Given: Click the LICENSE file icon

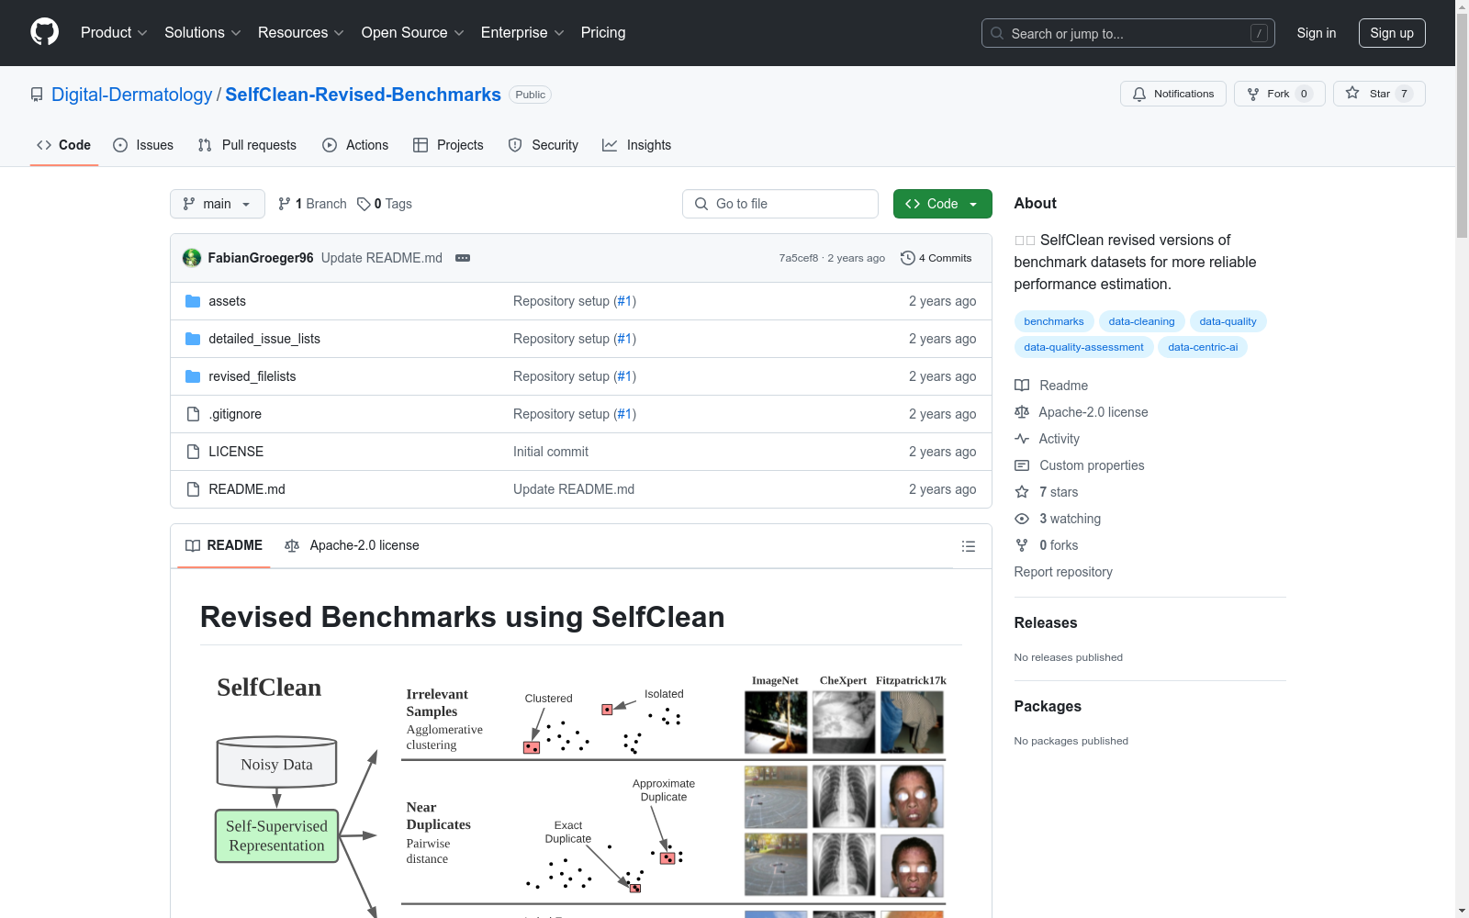Looking at the screenshot, I should point(193,452).
